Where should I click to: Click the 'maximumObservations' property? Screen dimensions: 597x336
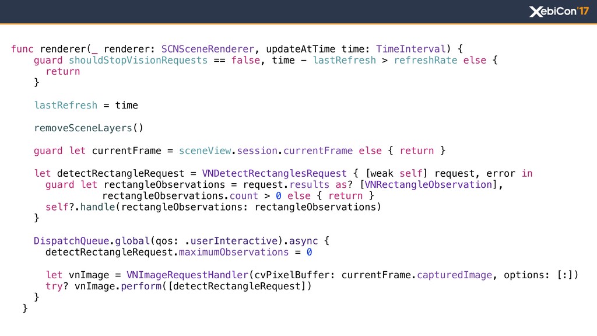(234, 252)
